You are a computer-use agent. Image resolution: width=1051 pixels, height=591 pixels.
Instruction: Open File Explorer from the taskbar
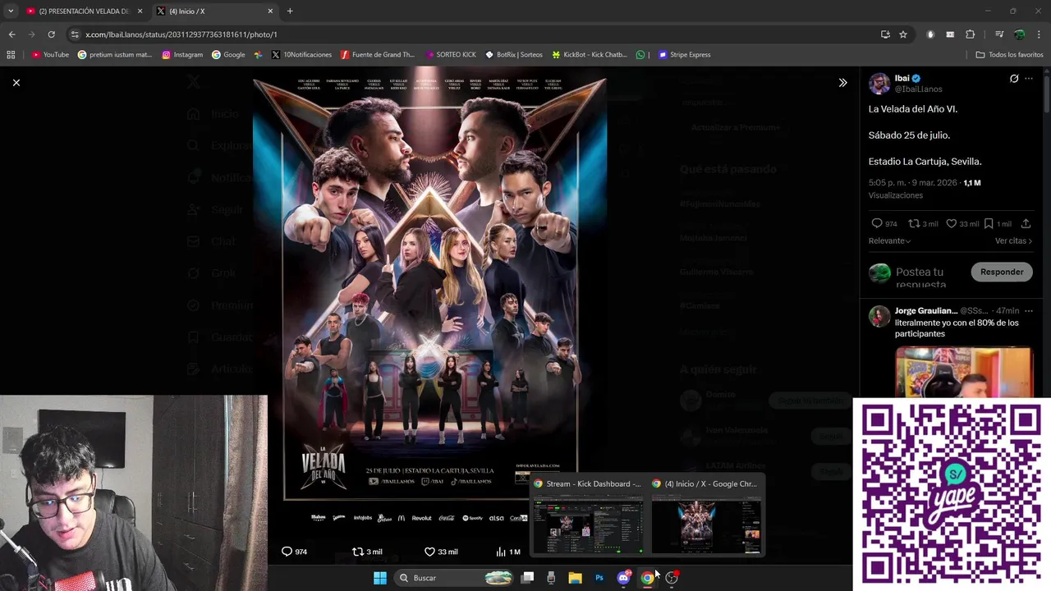575,578
